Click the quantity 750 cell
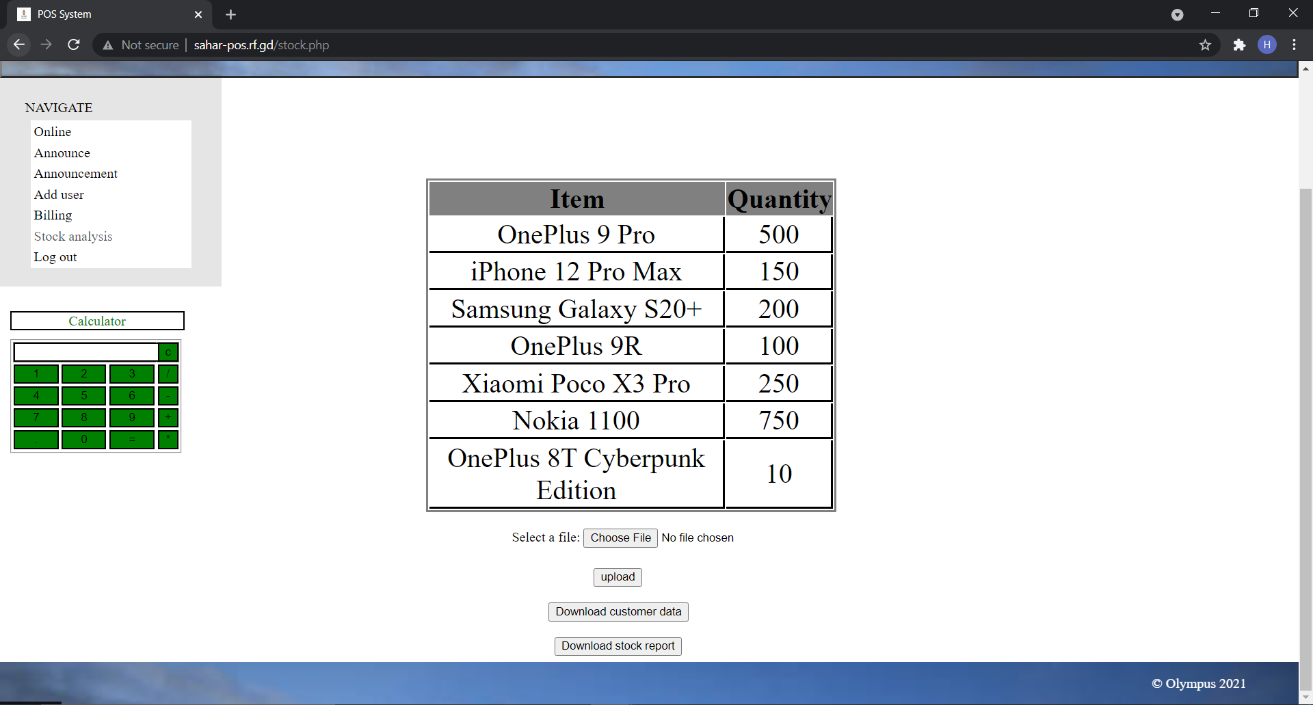The height and width of the screenshot is (705, 1313). click(779, 421)
